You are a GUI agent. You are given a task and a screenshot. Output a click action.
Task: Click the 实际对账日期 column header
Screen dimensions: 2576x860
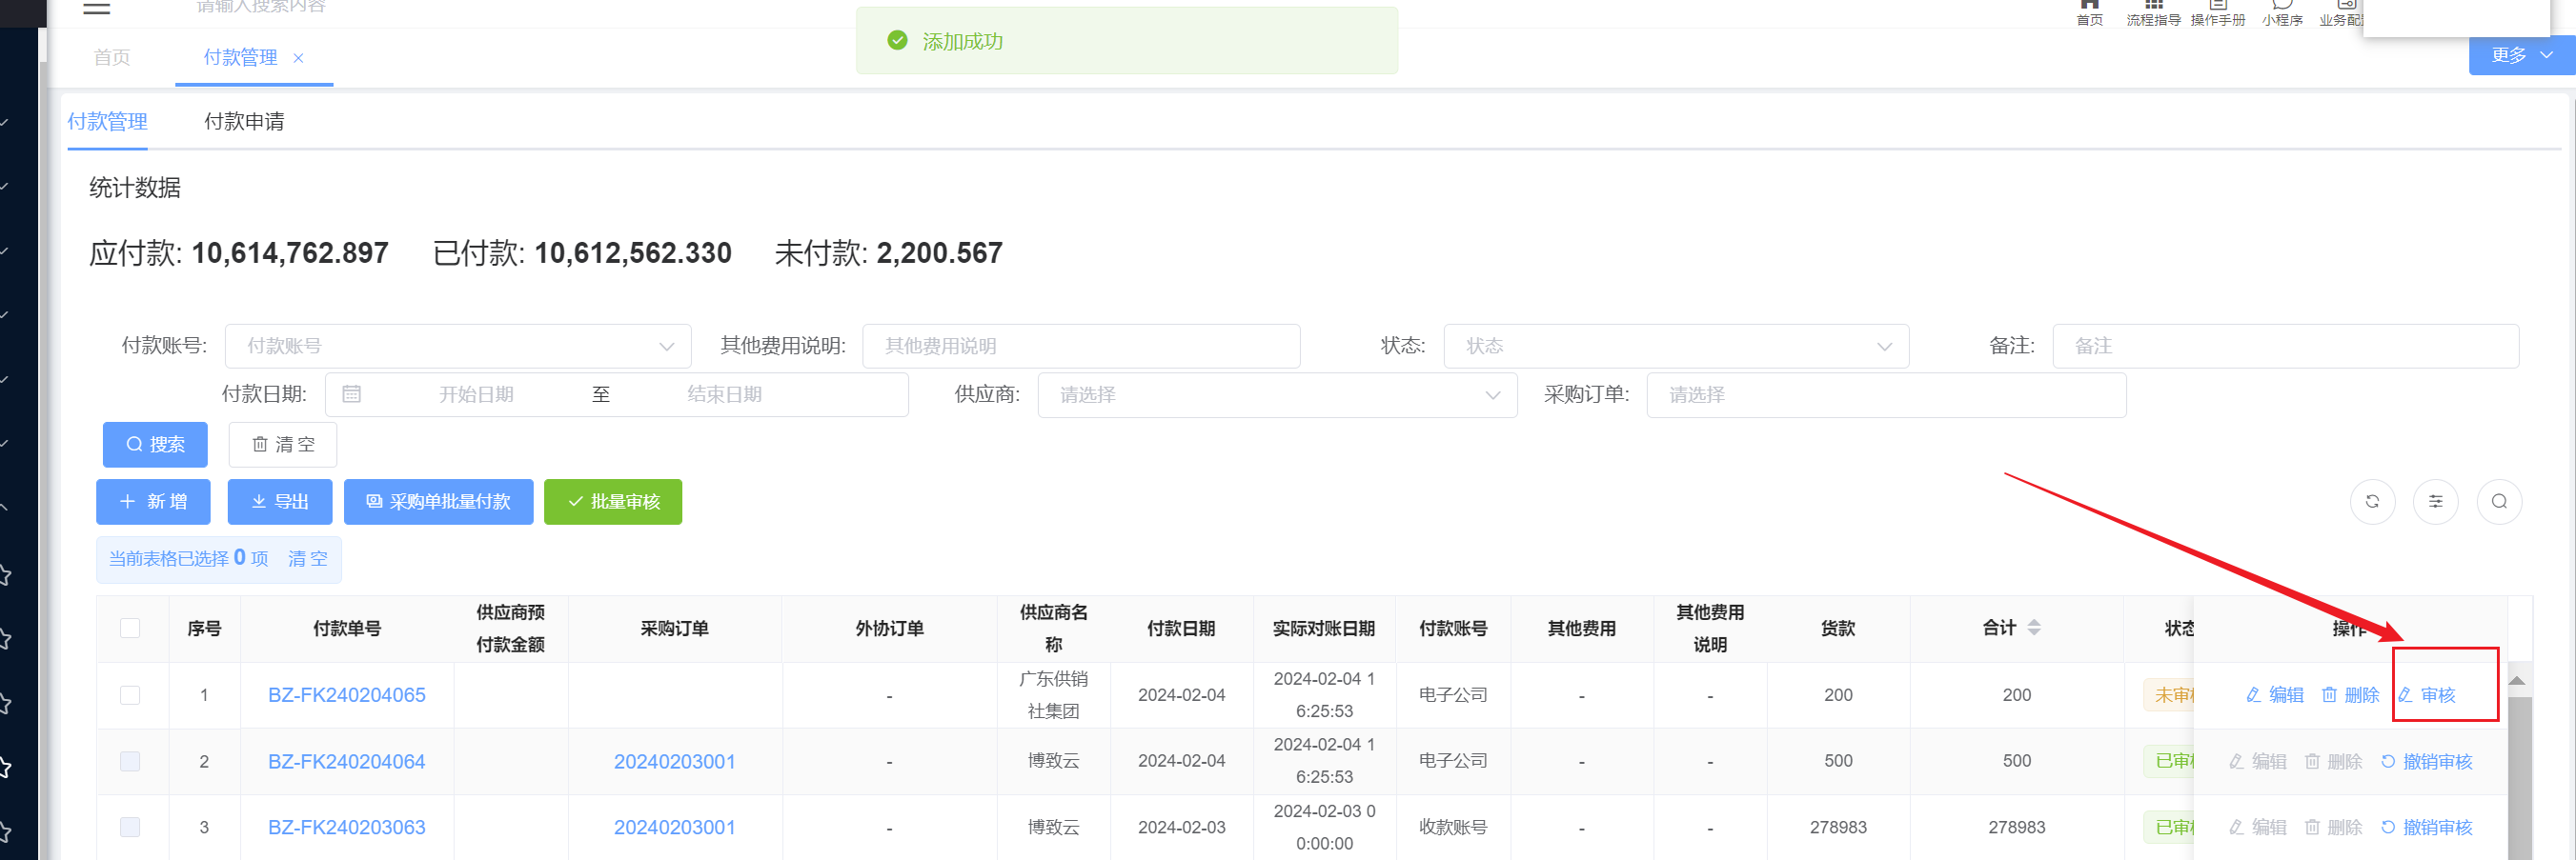pos(1323,630)
